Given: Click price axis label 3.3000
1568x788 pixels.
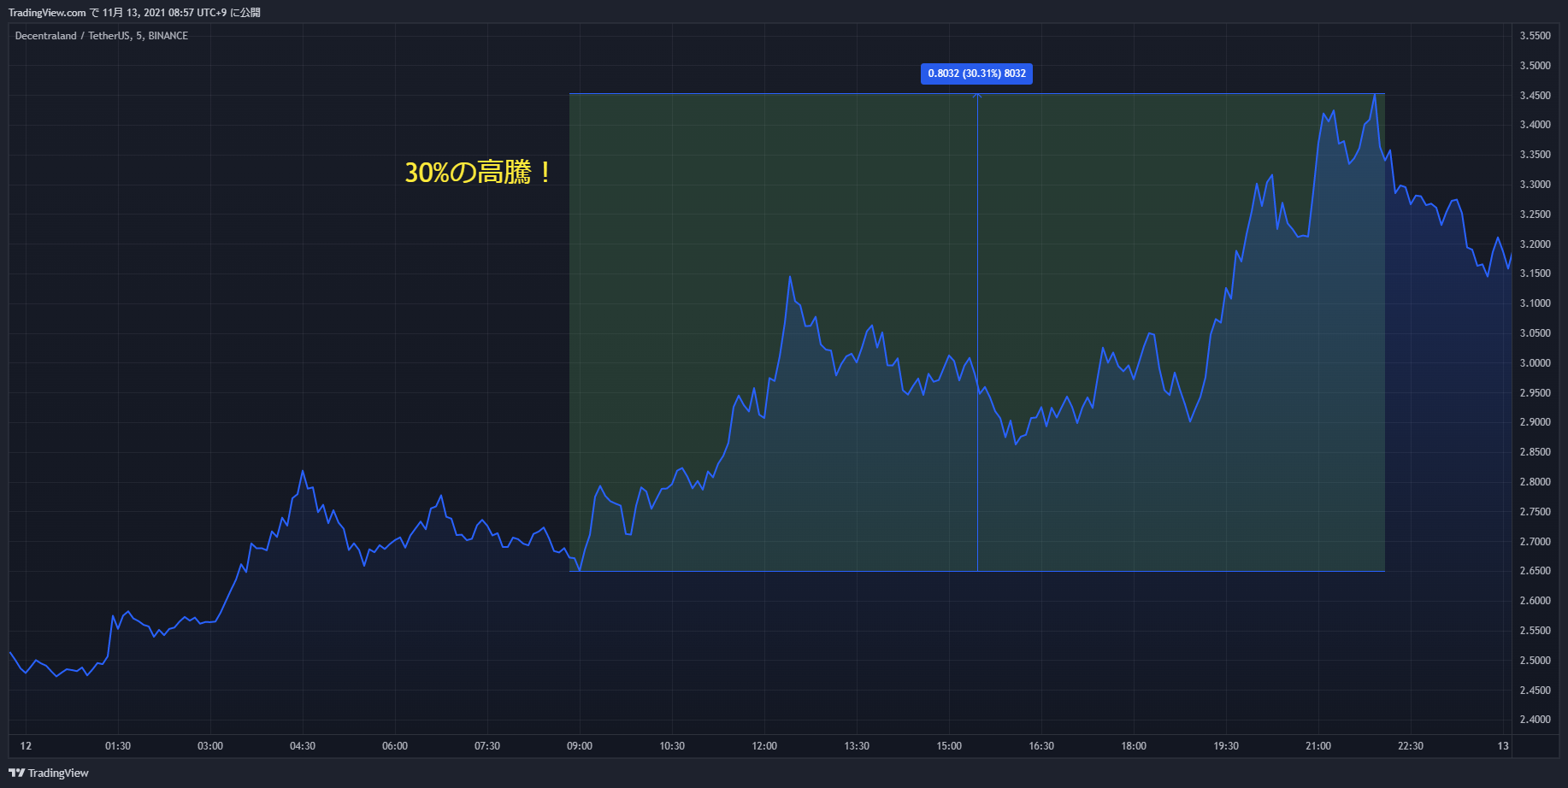Looking at the screenshot, I should (x=1535, y=185).
